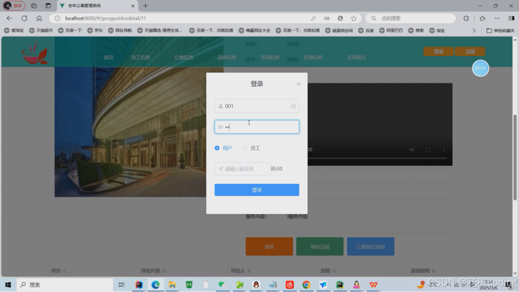Open the 天猫超市 bookmark

tap(41, 30)
